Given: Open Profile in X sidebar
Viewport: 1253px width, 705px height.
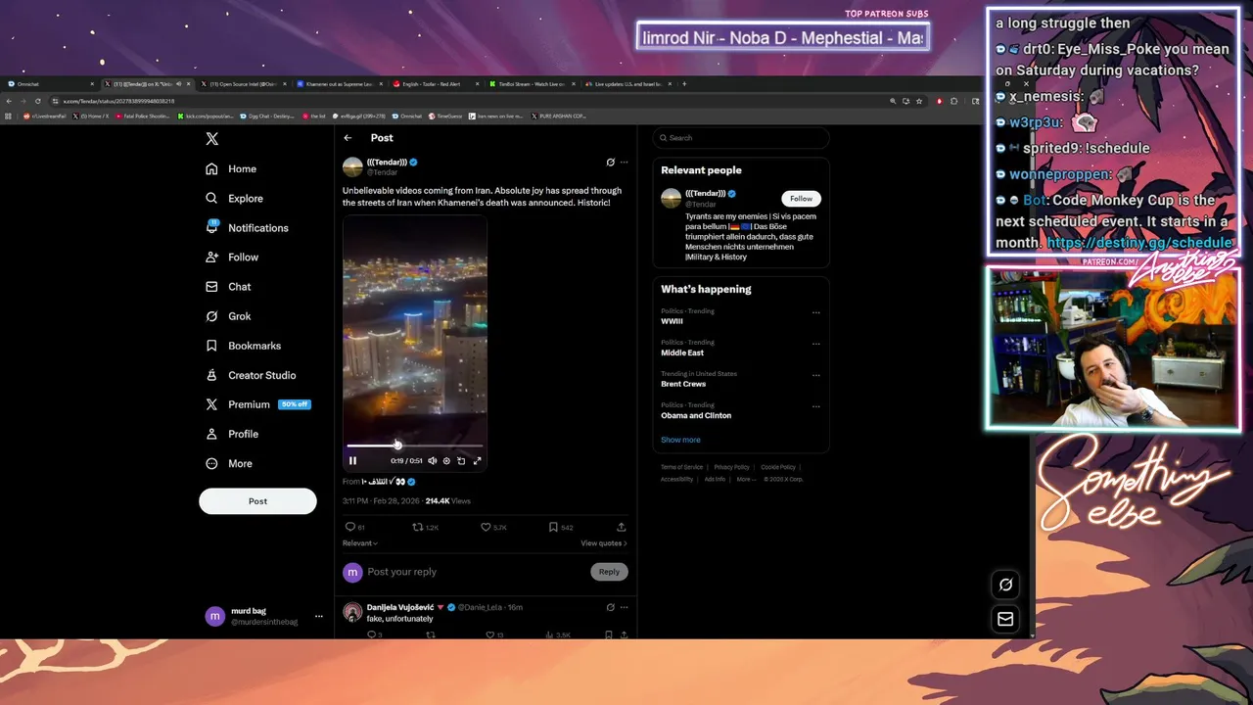Looking at the screenshot, I should click(233, 433).
